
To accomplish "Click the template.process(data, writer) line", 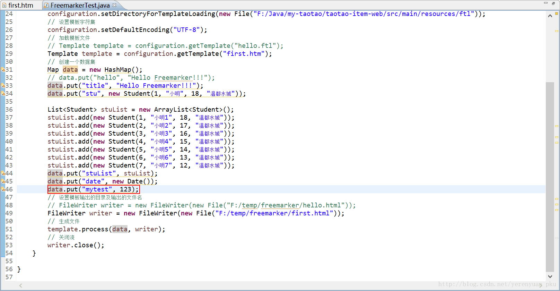I will point(106,229).
